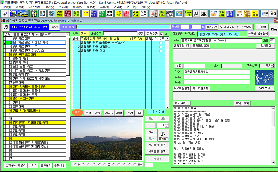Click the 통계 statistics chart icon
The width and height of the screenshot is (278, 172).
(265, 13)
